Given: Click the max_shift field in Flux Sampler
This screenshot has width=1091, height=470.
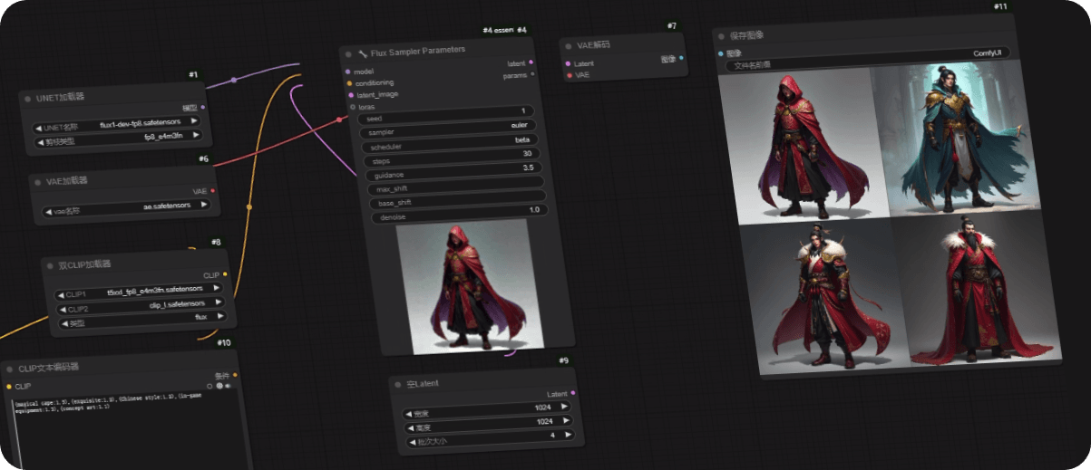Looking at the screenshot, I should (455, 185).
